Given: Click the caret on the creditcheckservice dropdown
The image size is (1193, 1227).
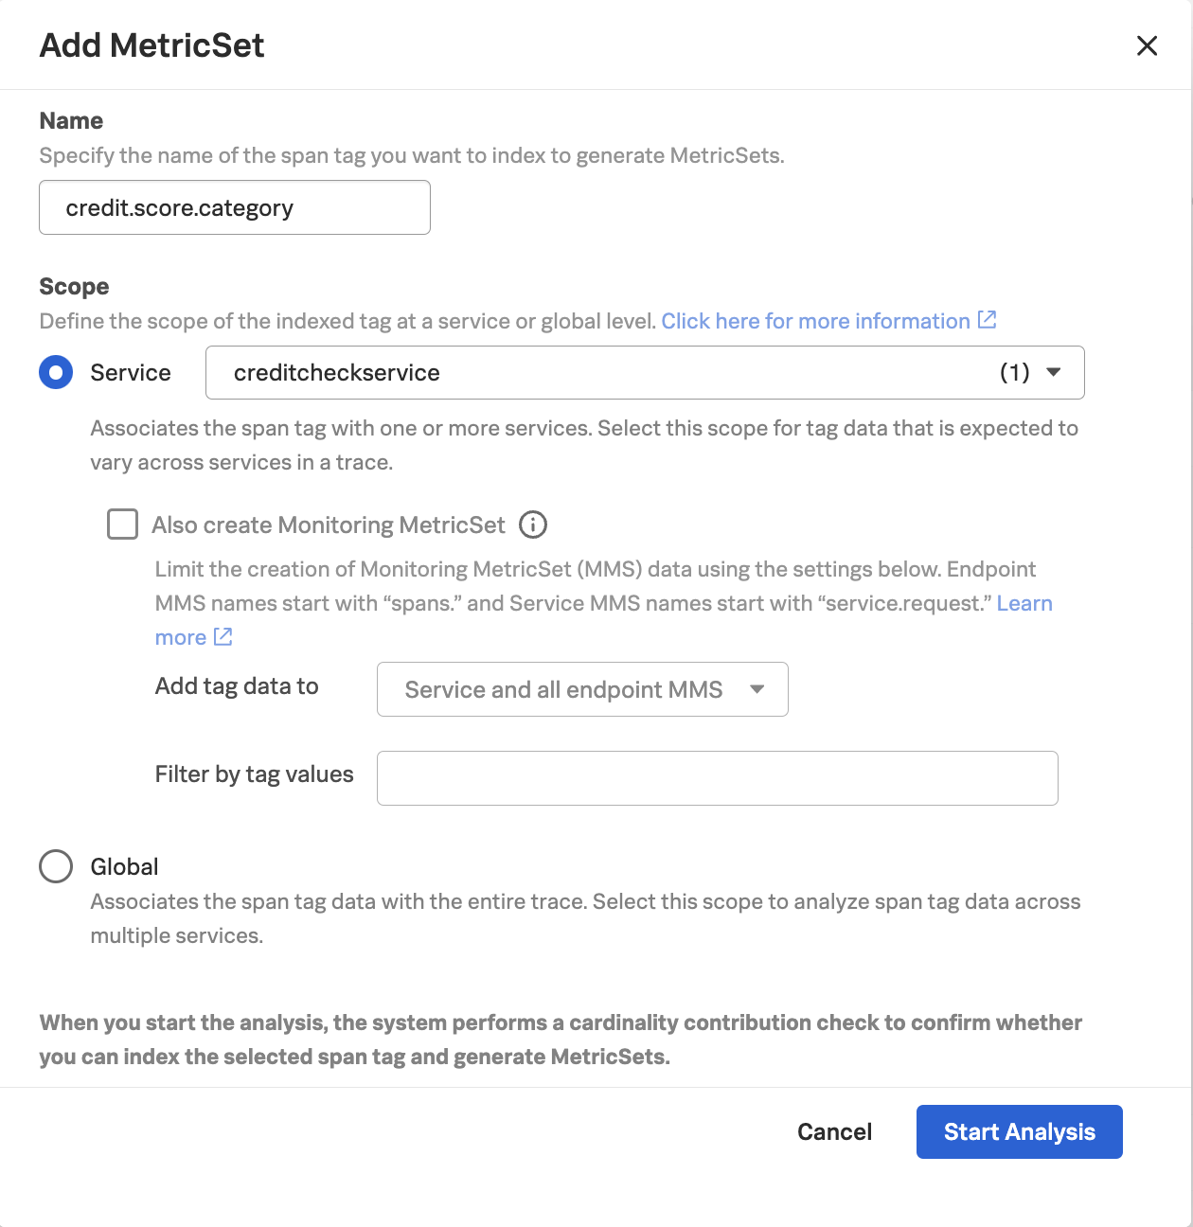Looking at the screenshot, I should pos(1054,372).
